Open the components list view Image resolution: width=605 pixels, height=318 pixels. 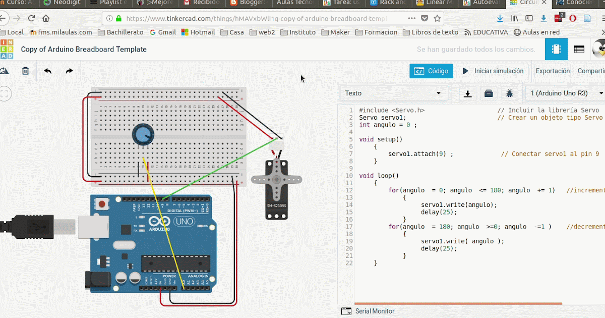[579, 49]
